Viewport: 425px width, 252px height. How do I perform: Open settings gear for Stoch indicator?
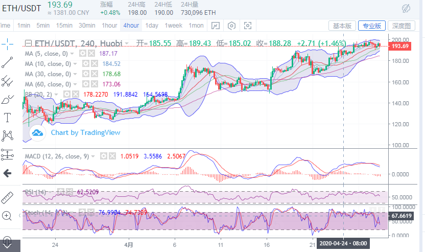pos(82,212)
